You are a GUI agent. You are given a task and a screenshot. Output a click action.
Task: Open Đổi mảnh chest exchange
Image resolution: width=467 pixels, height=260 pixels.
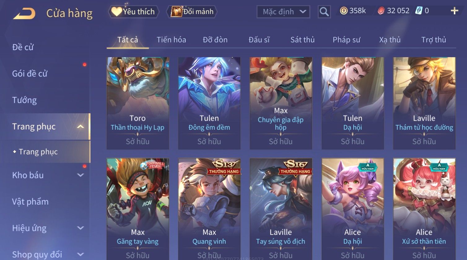(x=192, y=12)
